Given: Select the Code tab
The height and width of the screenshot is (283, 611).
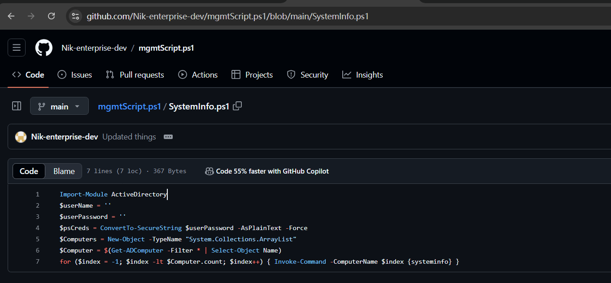Looking at the screenshot, I should pos(28,75).
